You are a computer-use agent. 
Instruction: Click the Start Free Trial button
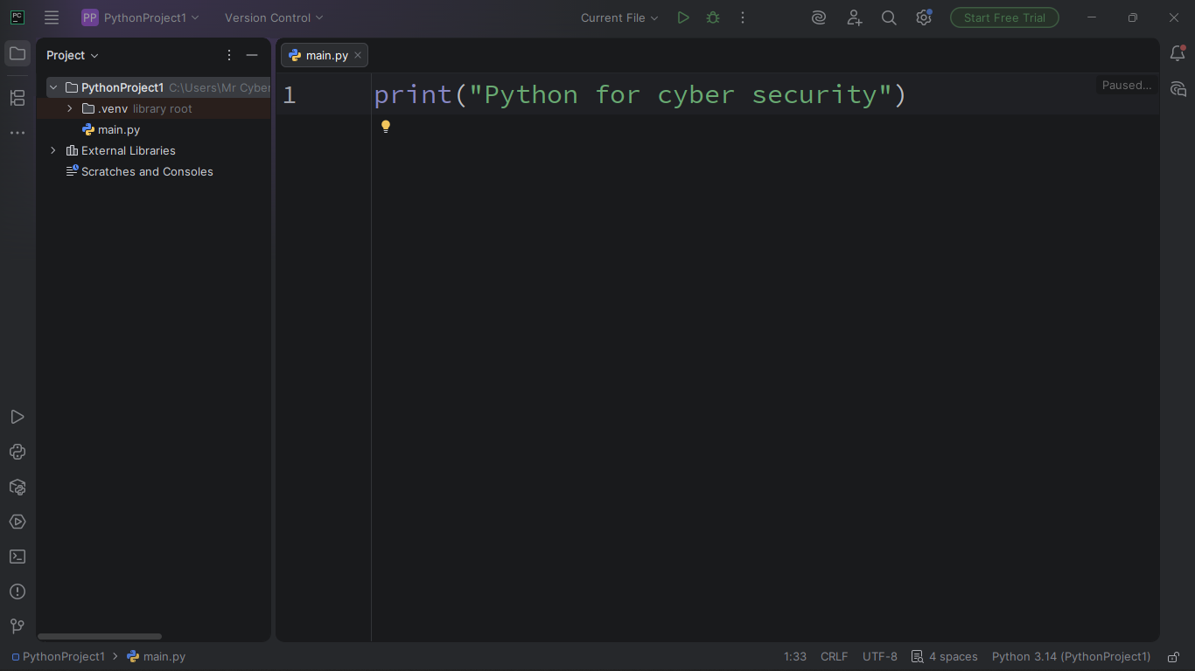[x=1004, y=17]
